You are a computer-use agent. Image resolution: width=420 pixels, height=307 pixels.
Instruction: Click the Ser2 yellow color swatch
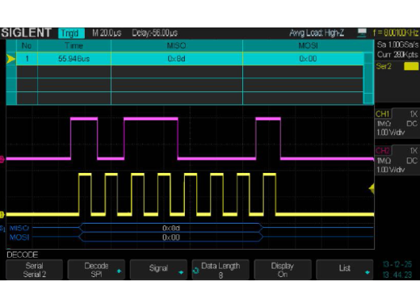pyautogui.click(x=411, y=66)
